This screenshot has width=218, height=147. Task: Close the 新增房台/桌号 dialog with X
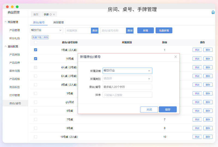coord(175,57)
